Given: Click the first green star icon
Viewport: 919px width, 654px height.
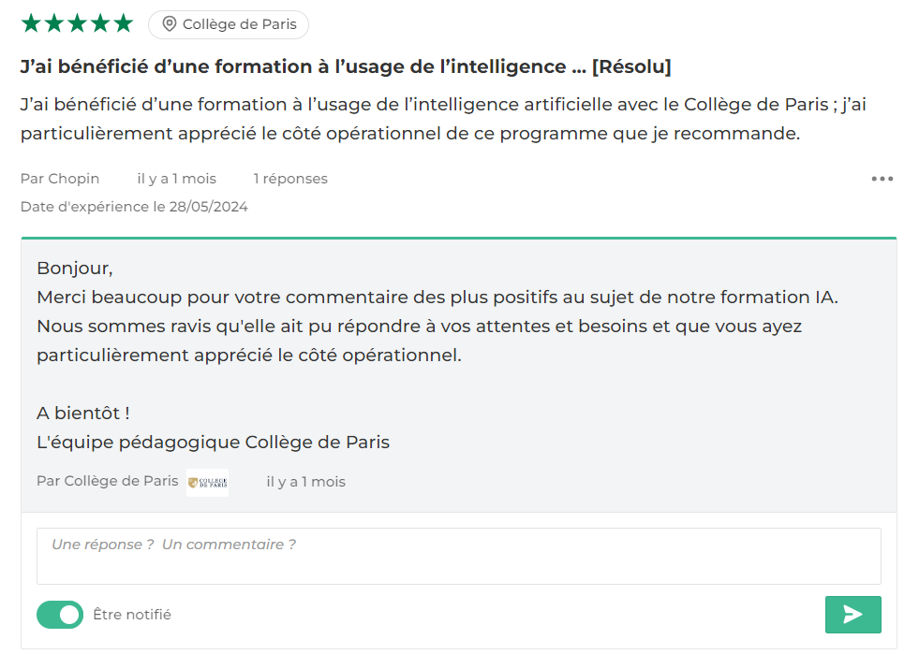Looking at the screenshot, I should click(x=29, y=22).
